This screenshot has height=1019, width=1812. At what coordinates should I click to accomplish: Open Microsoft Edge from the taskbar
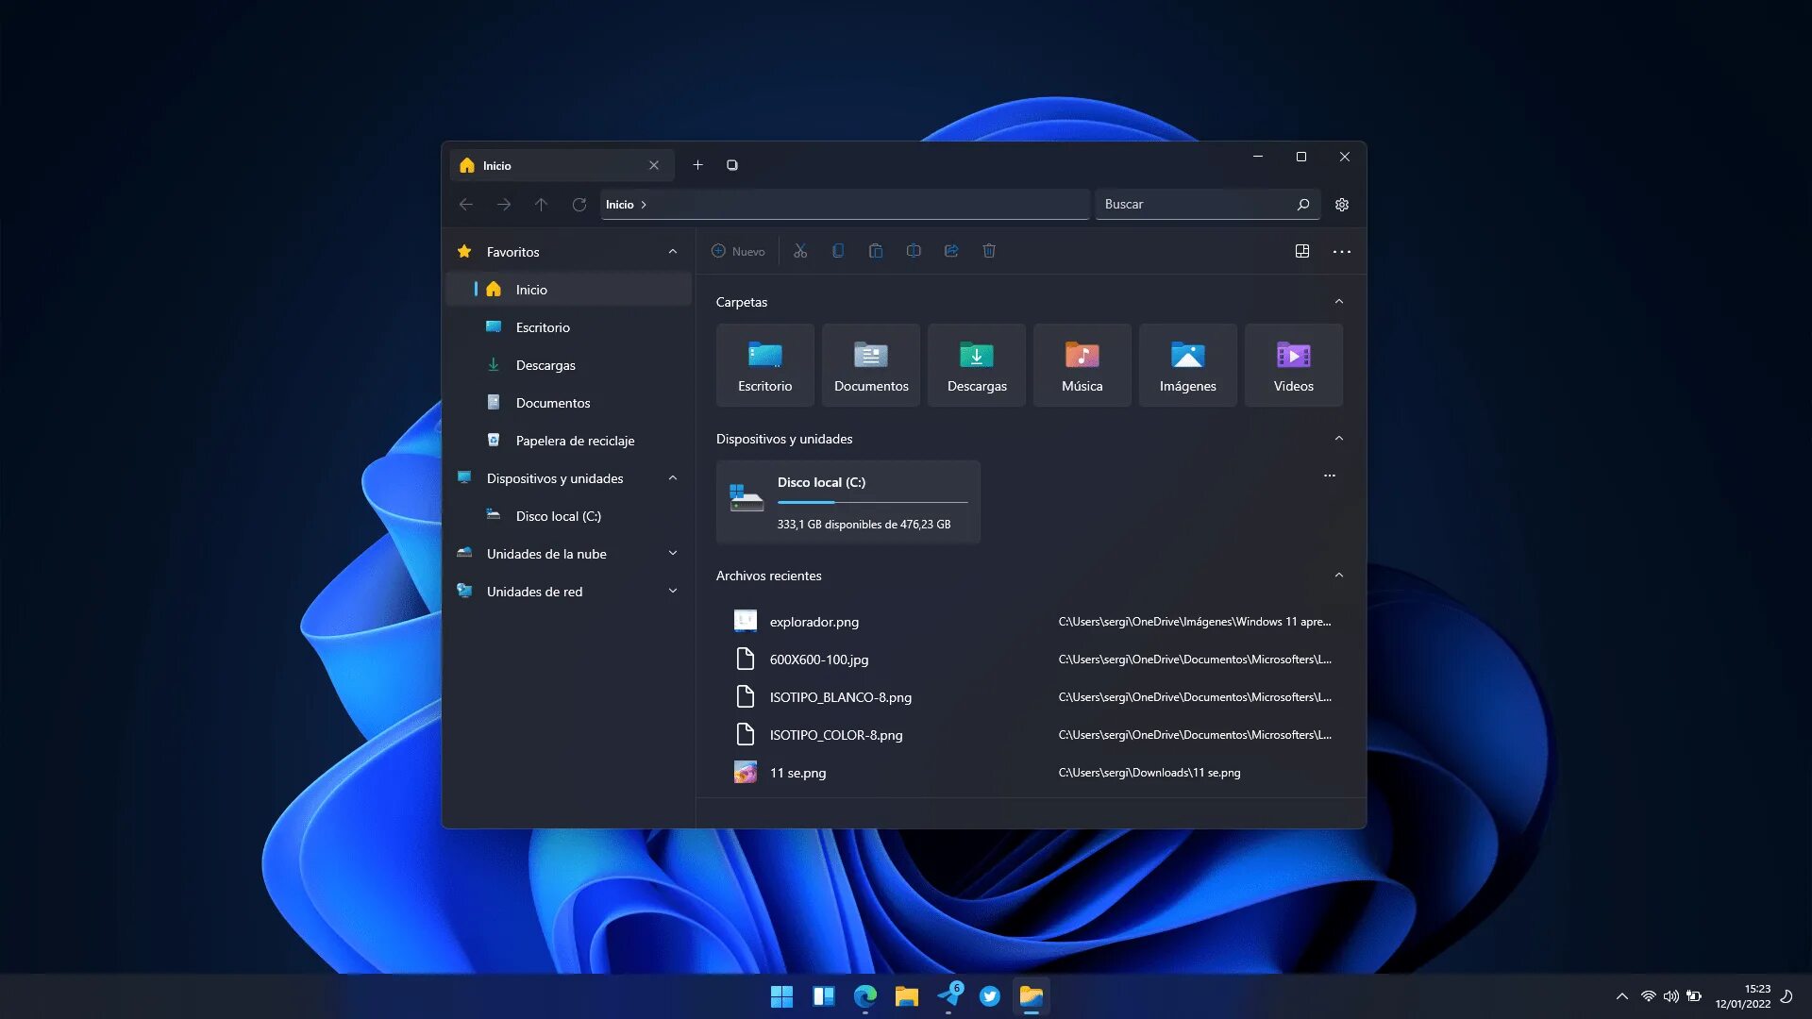click(x=864, y=996)
